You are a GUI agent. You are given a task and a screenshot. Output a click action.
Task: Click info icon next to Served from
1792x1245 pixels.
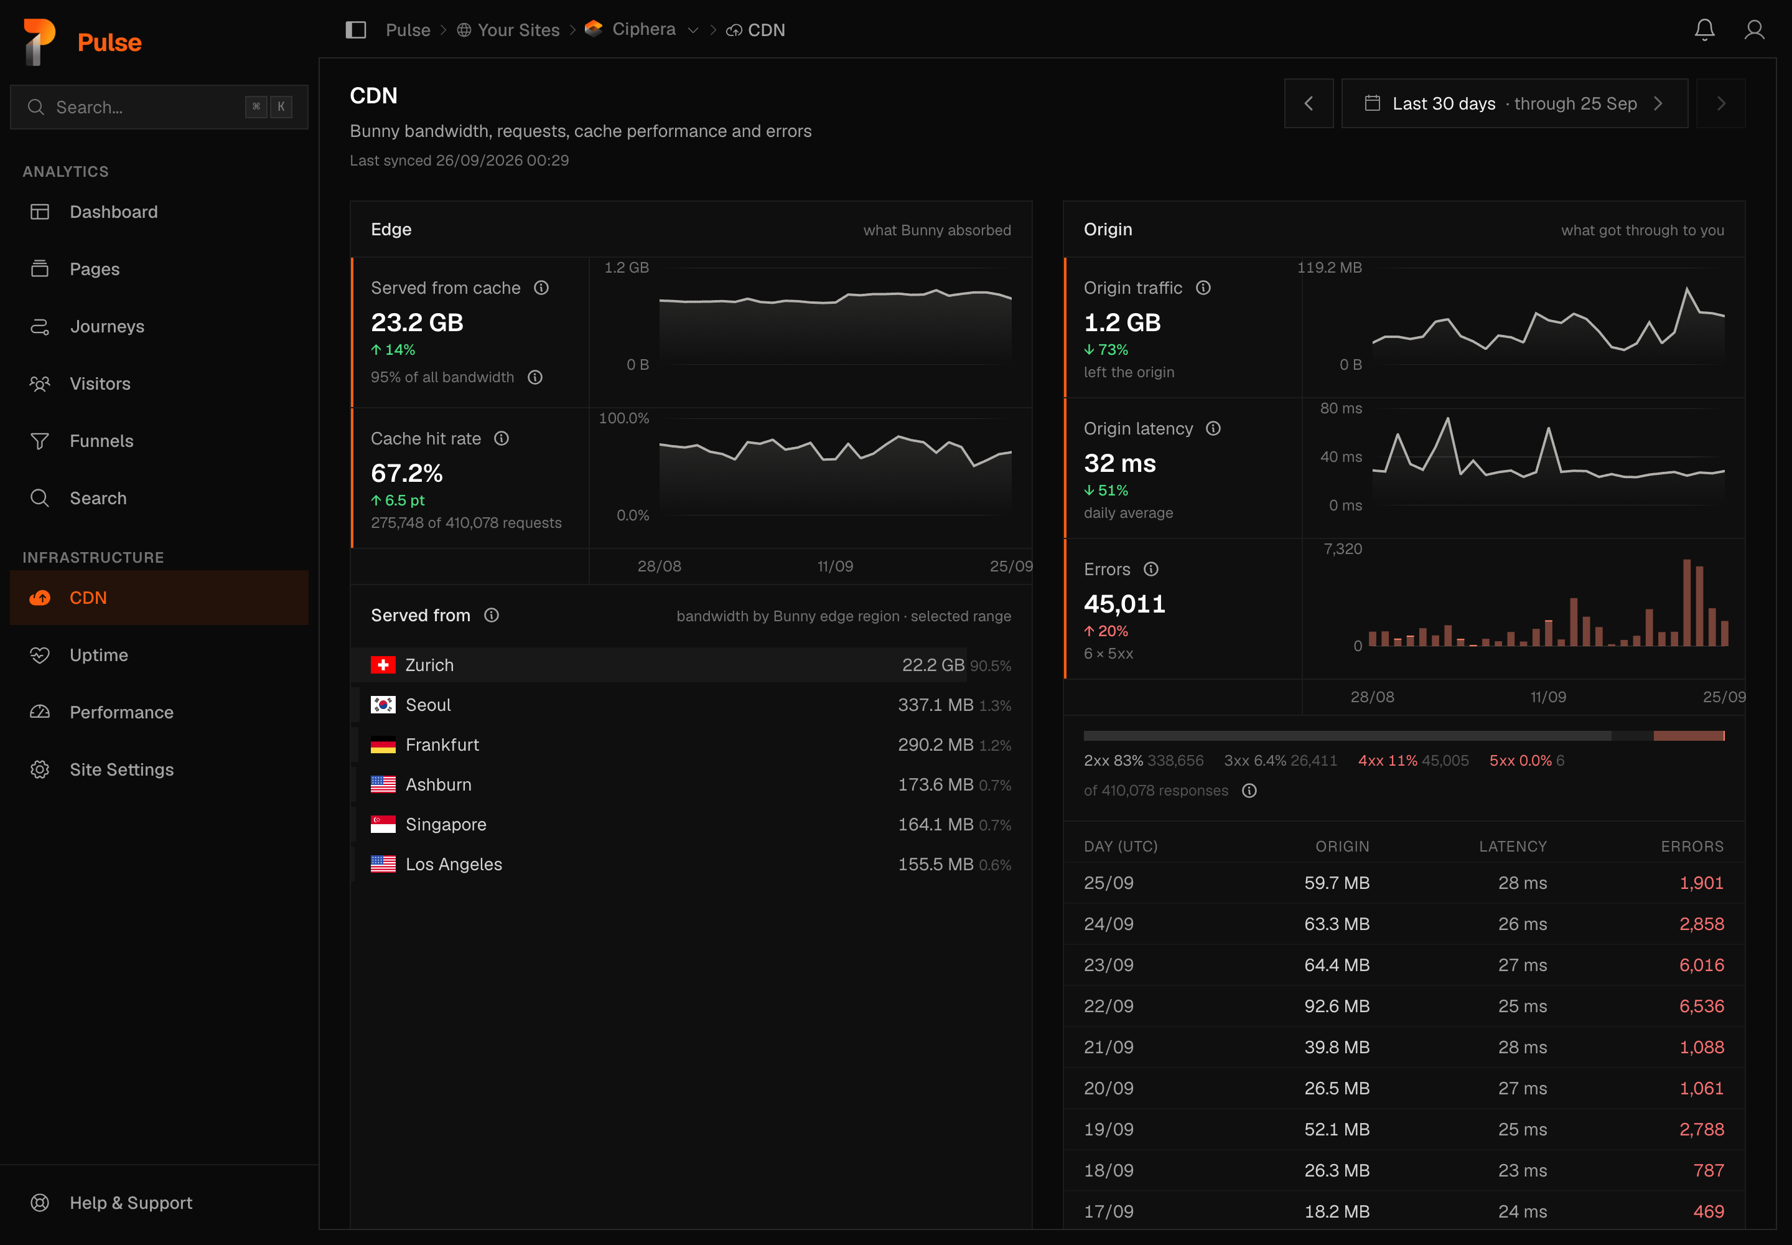[492, 616]
